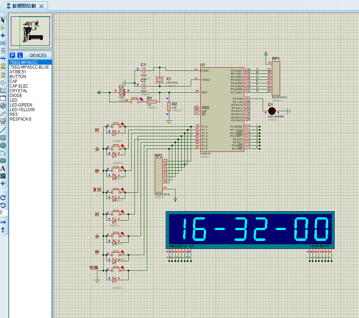This screenshot has width=359, height=318.
Task: Click the schematic overview thumbnail
Action: (30, 31)
